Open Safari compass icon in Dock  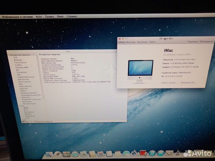pos(75,154)
